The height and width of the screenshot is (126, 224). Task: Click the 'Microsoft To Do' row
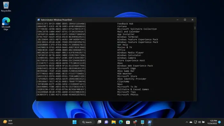127,87
